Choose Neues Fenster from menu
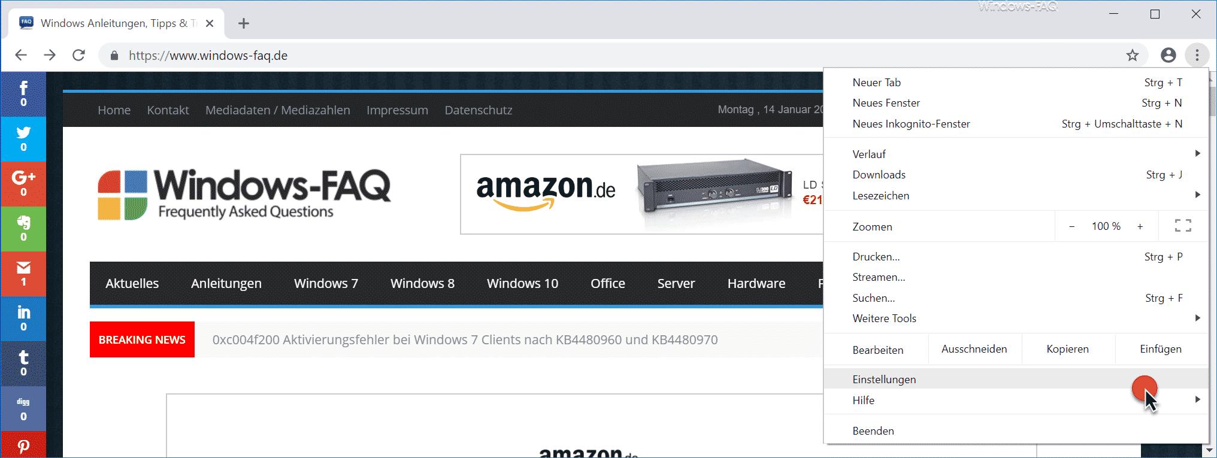The height and width of the screenshot is (458, 1217). pyautogui.click(x=1016, y=102)
